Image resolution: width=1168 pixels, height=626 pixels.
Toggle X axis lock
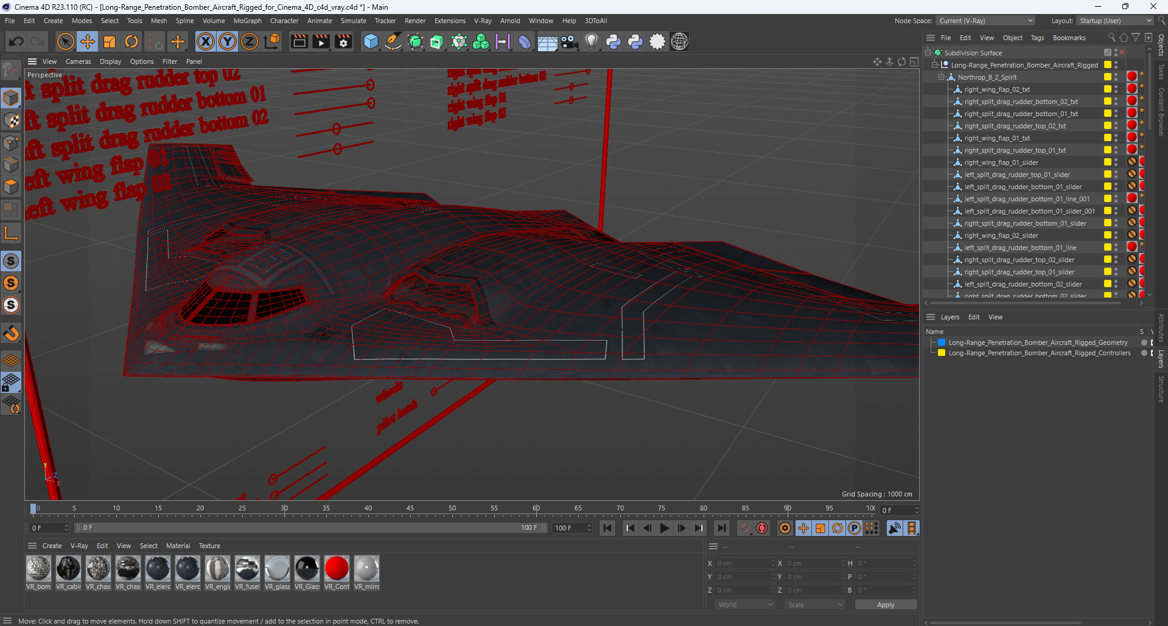tap(206, 41)
